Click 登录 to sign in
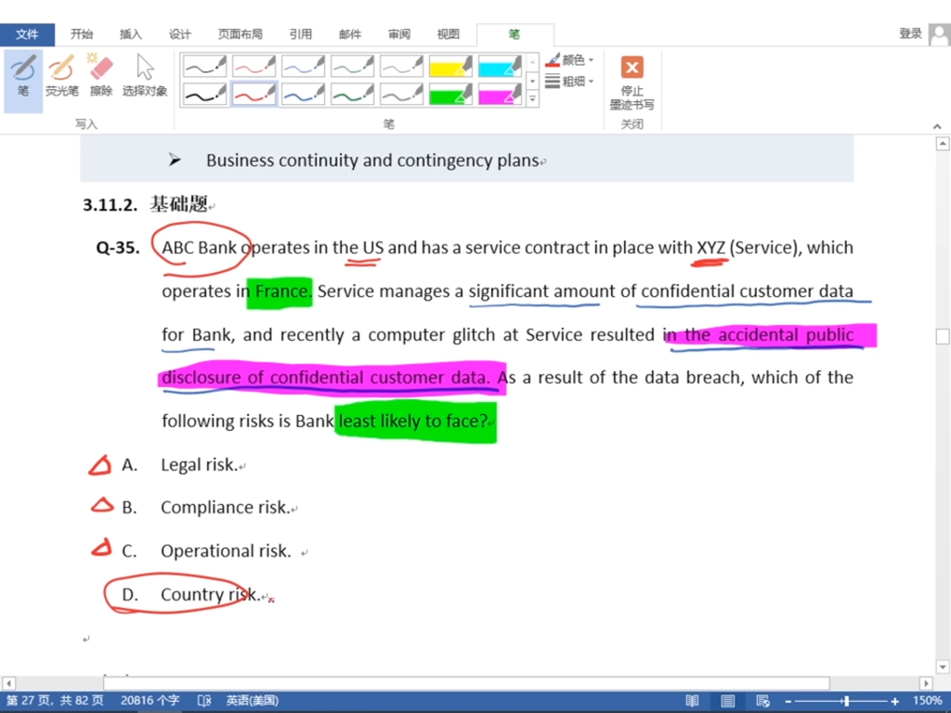951x713 pixels. click(x=910, y=33)
